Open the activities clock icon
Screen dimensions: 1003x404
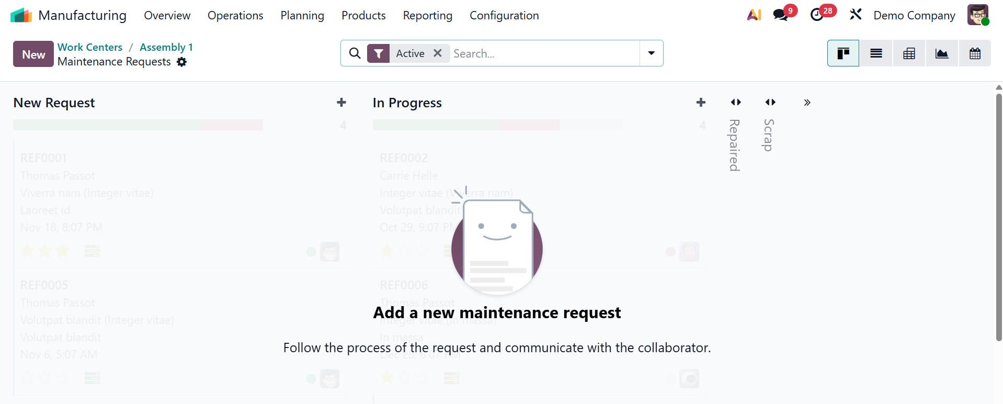[817, 15]
